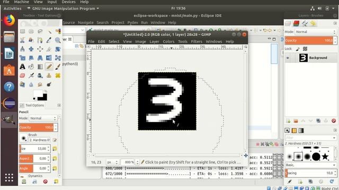The height and width of the screenshot is (190, 339).
Task: Open Tool Options panel menu arrow
Action: point(59,105)
